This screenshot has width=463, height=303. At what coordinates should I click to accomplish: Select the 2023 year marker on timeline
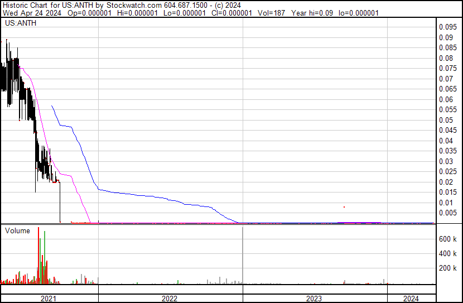(x=314, y=299)
